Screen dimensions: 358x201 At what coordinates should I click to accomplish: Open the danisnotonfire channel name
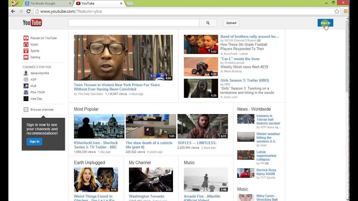click(x=40, y=73)
